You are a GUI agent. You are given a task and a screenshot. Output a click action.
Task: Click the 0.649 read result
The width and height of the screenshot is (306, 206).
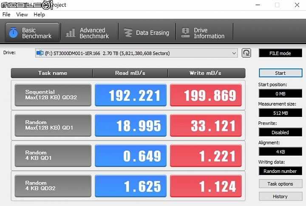(x=130, y=156)
